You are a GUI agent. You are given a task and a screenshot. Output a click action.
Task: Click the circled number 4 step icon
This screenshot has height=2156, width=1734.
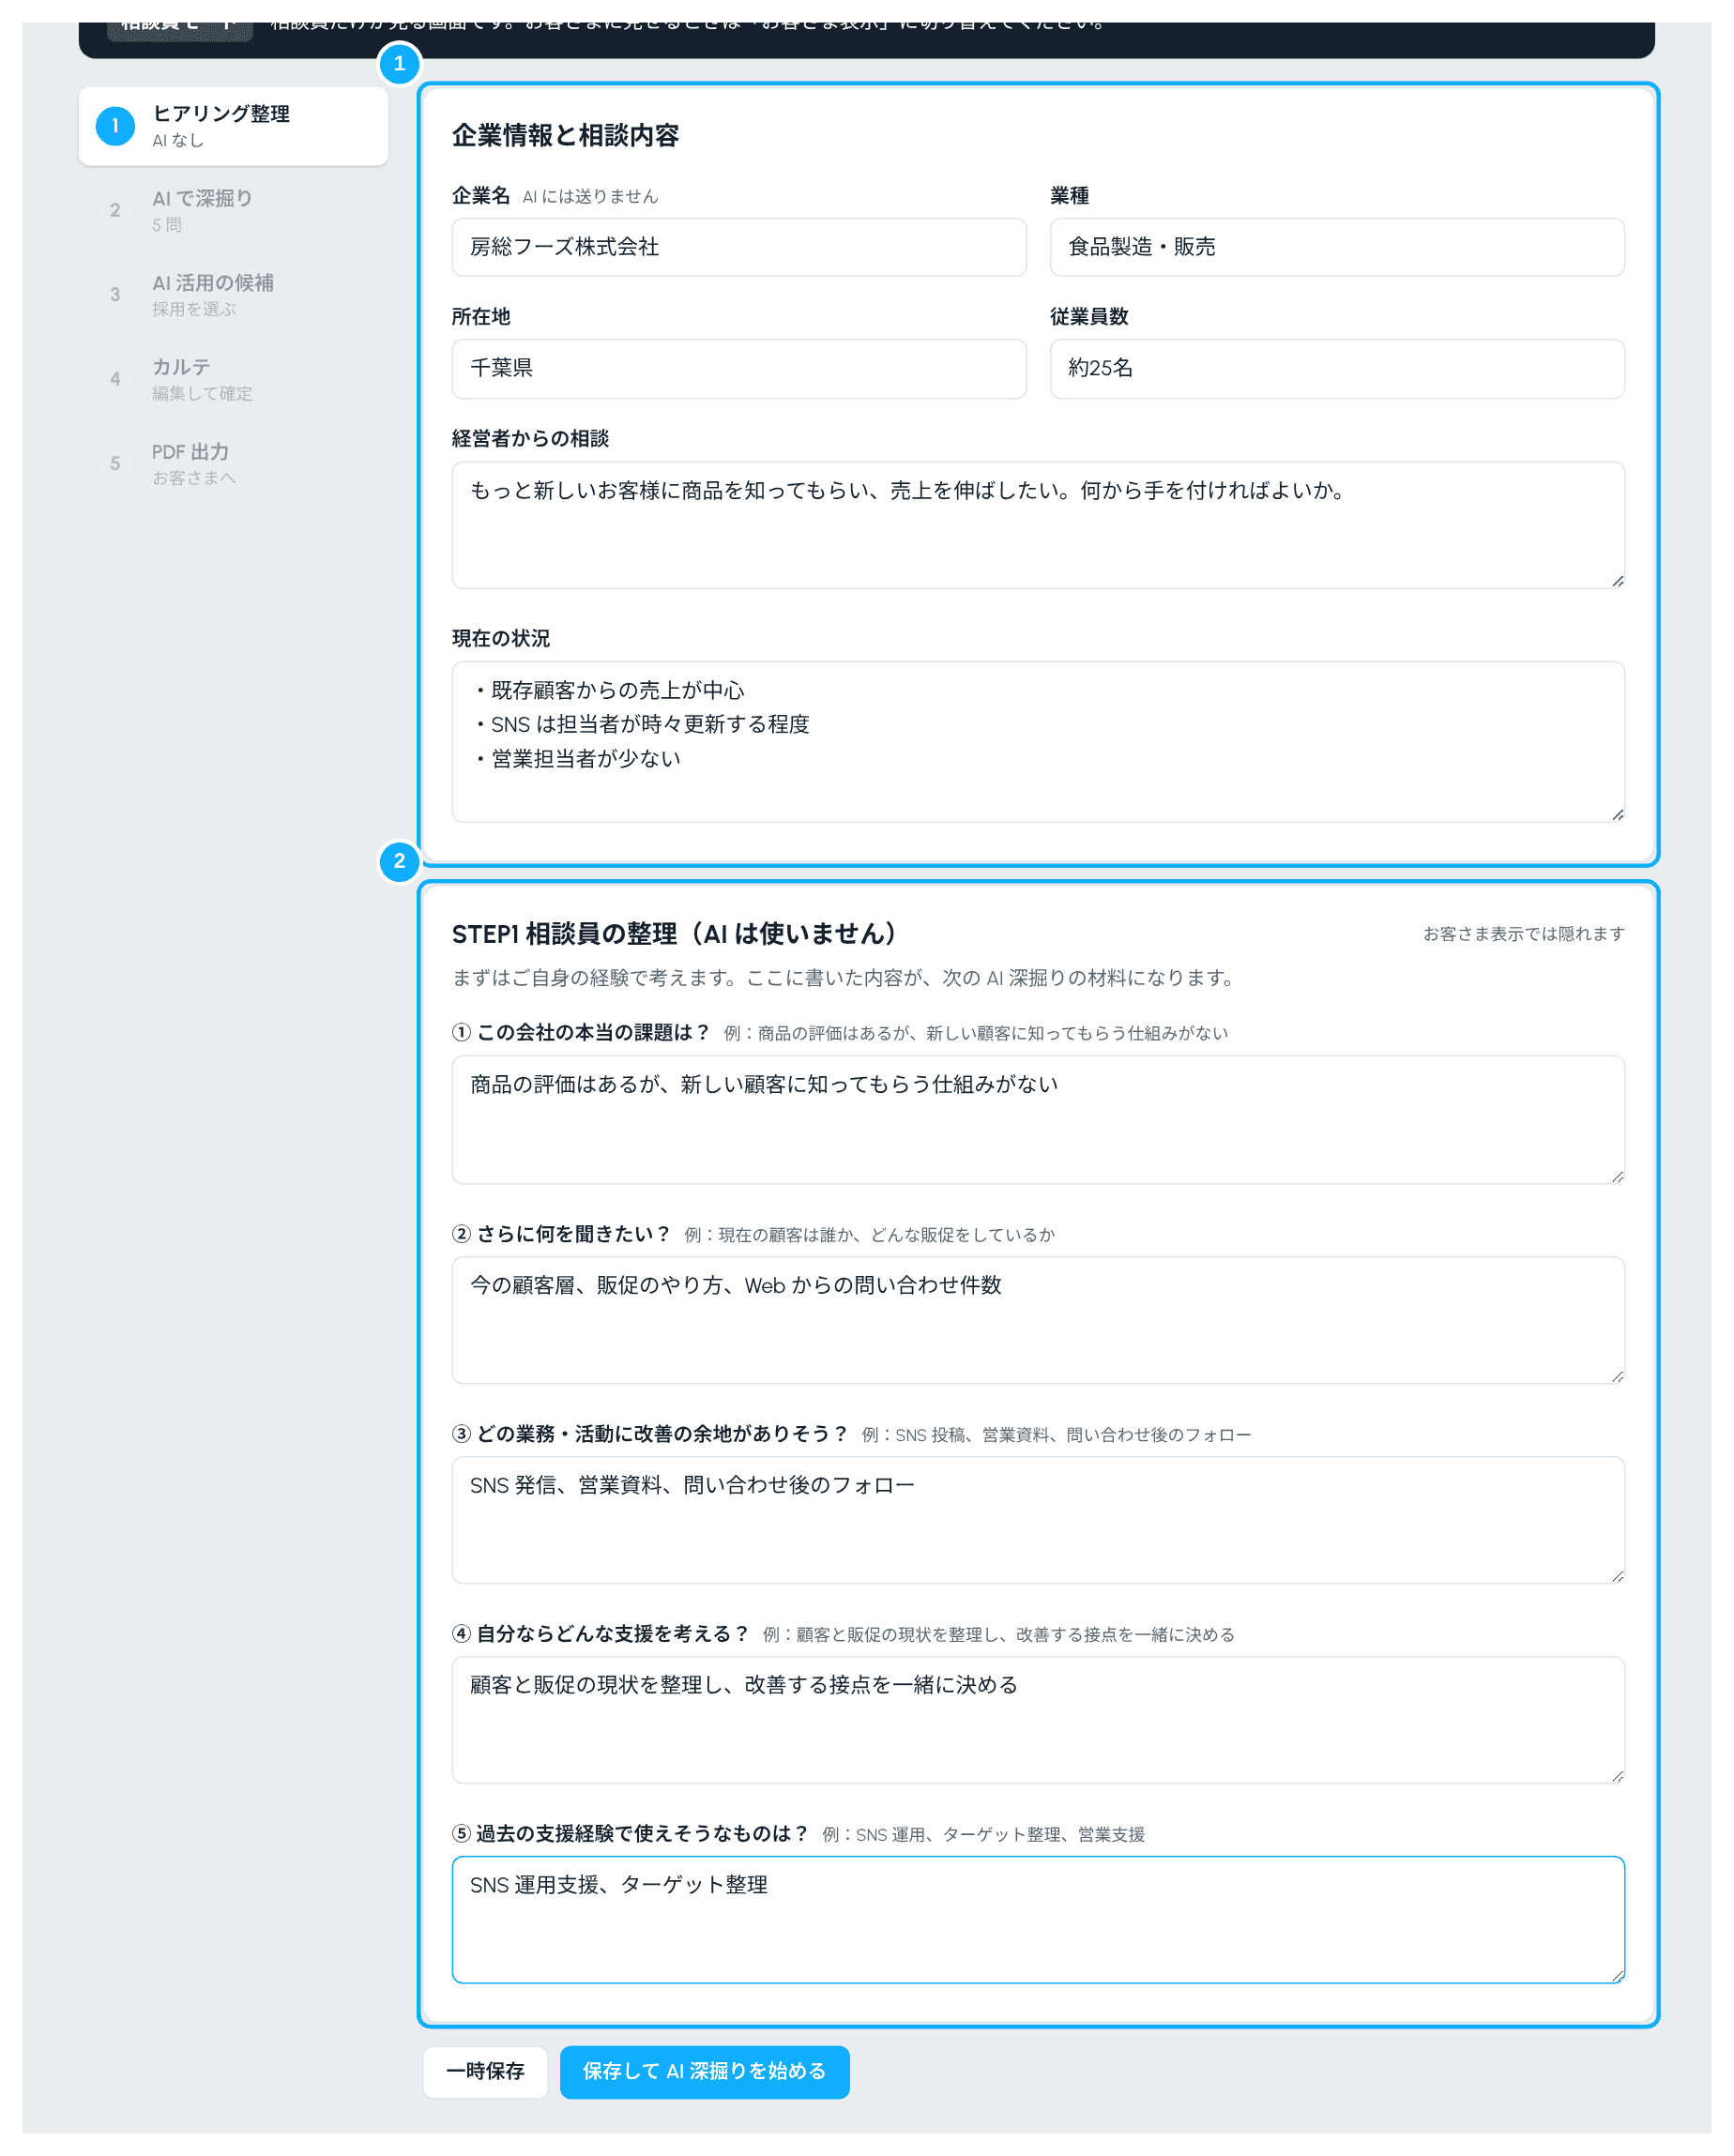[x=116, y=379]
